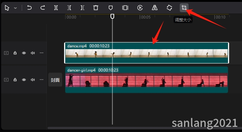
Task: Open the freeze frame tool
Action: pos(125,8)
